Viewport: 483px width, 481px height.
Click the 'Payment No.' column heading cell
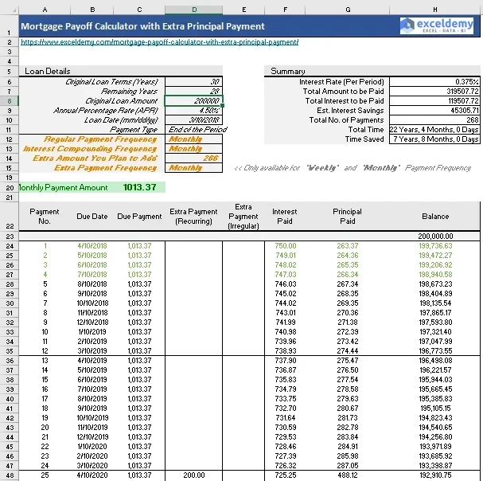click(45, 216)
